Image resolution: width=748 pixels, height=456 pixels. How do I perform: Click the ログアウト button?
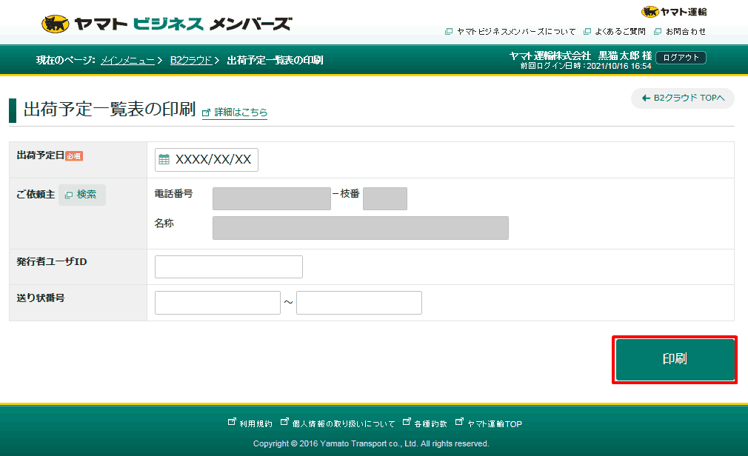click(x=680, y=57)
